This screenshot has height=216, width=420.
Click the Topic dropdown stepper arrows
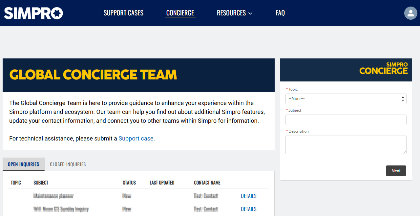tap(403, 98)
